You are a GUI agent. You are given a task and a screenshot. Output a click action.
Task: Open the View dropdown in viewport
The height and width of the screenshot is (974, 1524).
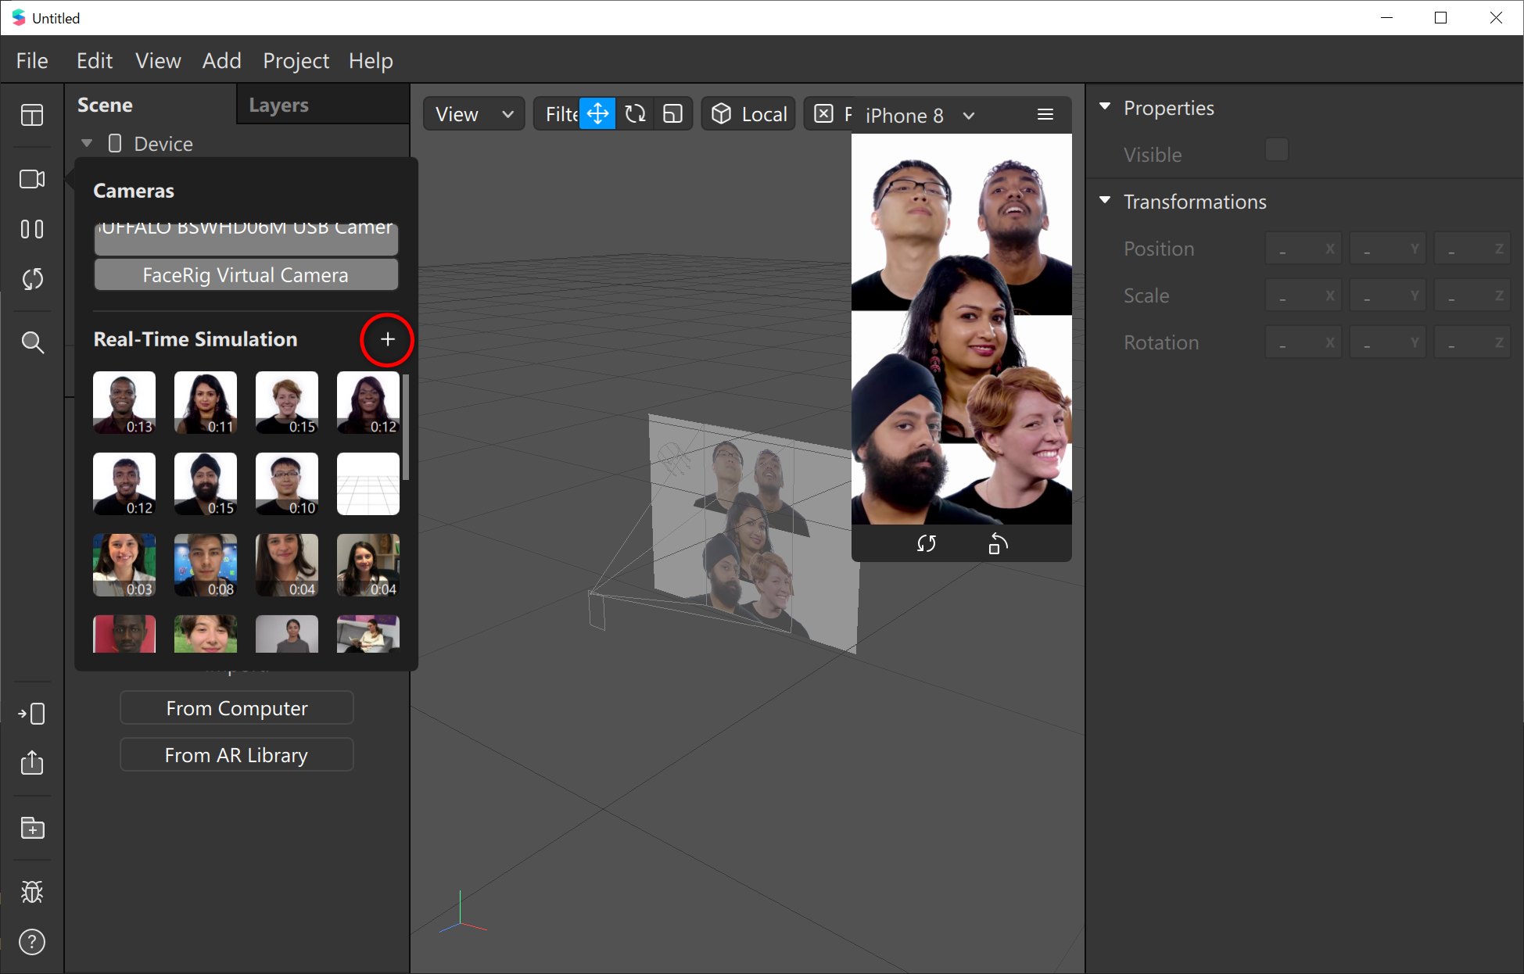pyautogui.click(x=474, y=114)
